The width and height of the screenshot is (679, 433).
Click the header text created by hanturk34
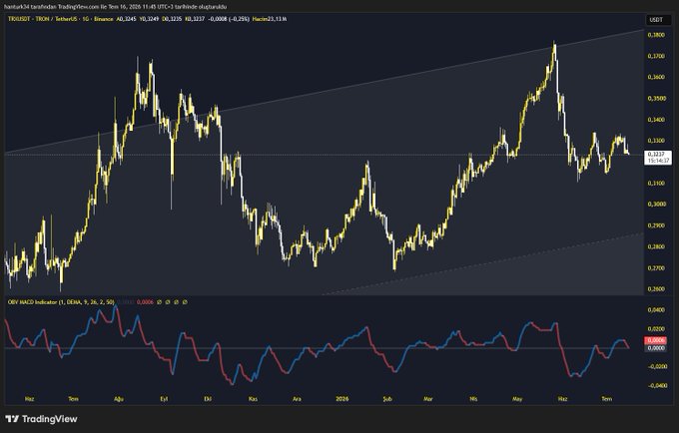(x=115, y=7)
